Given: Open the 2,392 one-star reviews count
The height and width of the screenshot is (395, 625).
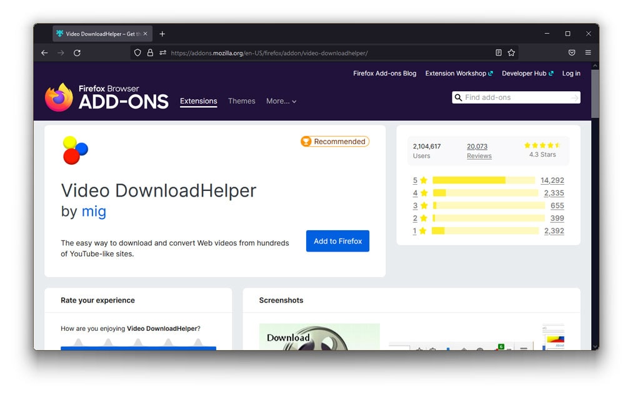Looking at the screenshot, I should coord(554,231).
